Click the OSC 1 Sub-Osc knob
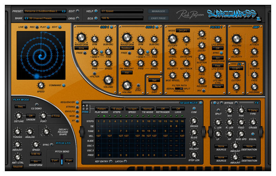The width and height of the screenshot is (276, 176). [108, 39]
